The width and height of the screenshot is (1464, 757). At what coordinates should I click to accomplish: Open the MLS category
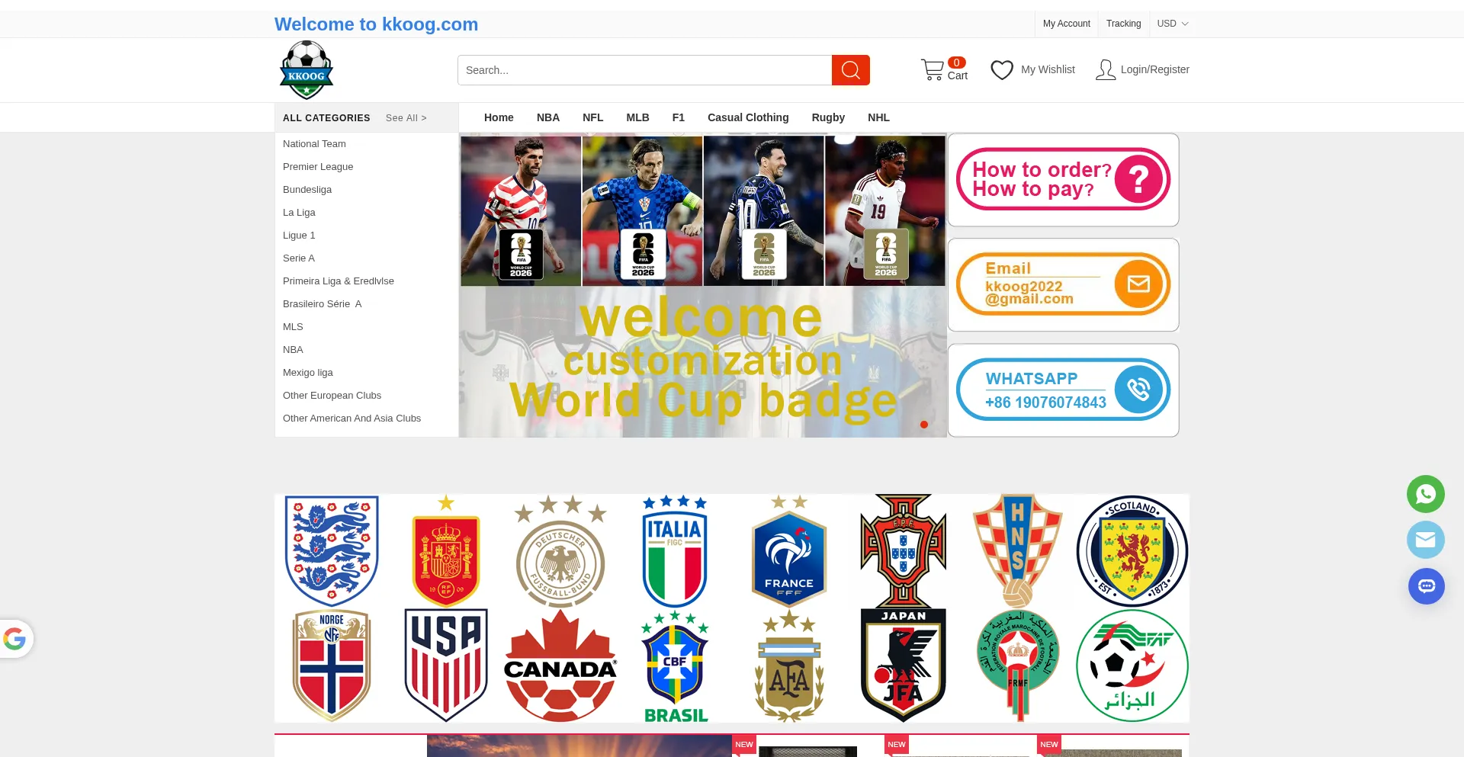click(293, 327)
